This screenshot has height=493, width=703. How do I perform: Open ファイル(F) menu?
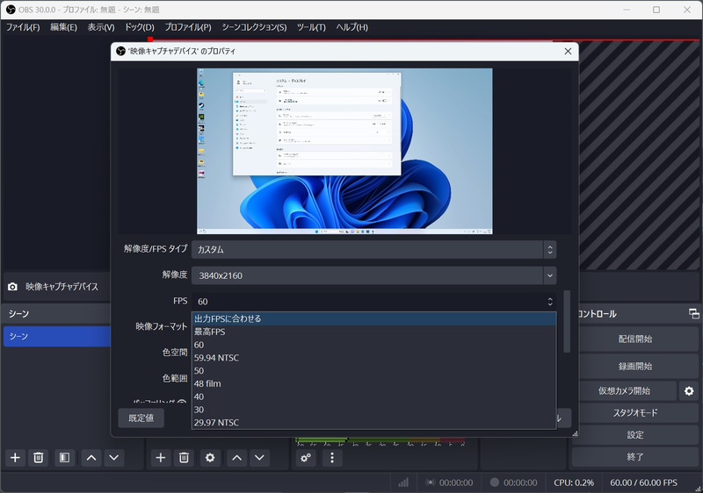(x=23, y=27)
